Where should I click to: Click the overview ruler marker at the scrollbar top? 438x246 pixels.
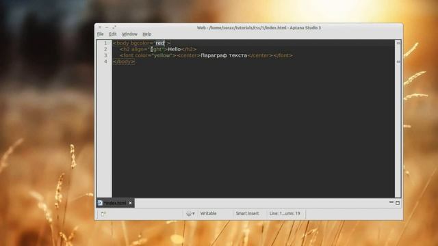pyautogui.click(x=398, y=43)
